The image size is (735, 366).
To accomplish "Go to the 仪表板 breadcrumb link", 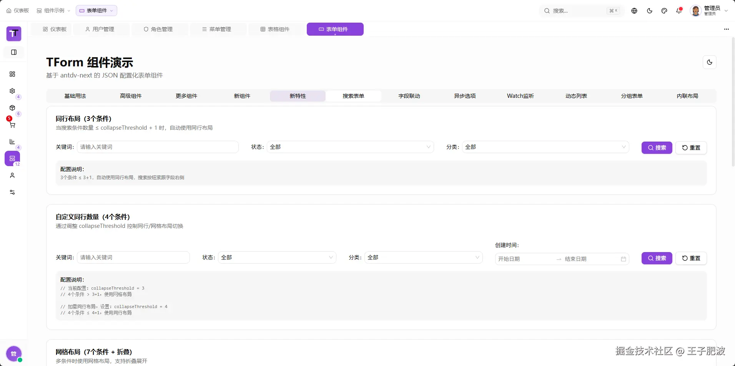I will (x=18, y=11).
